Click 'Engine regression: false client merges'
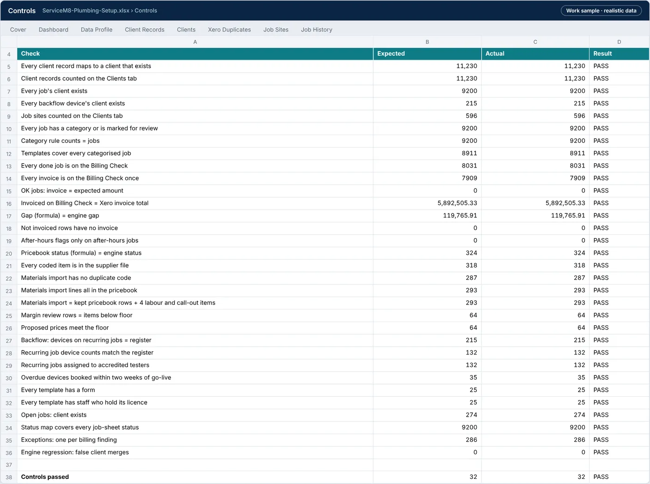 [x=195, y=452]
